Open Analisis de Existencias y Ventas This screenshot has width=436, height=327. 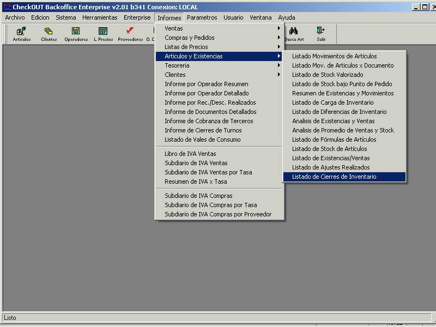pos(344,121)
